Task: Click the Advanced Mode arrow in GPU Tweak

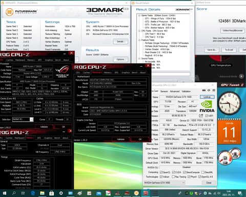Action: 241,76
